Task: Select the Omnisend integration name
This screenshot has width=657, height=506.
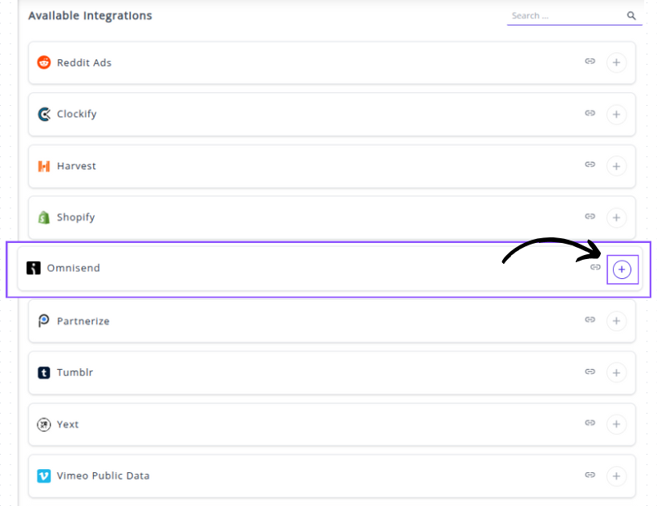Action: (73, 268)
